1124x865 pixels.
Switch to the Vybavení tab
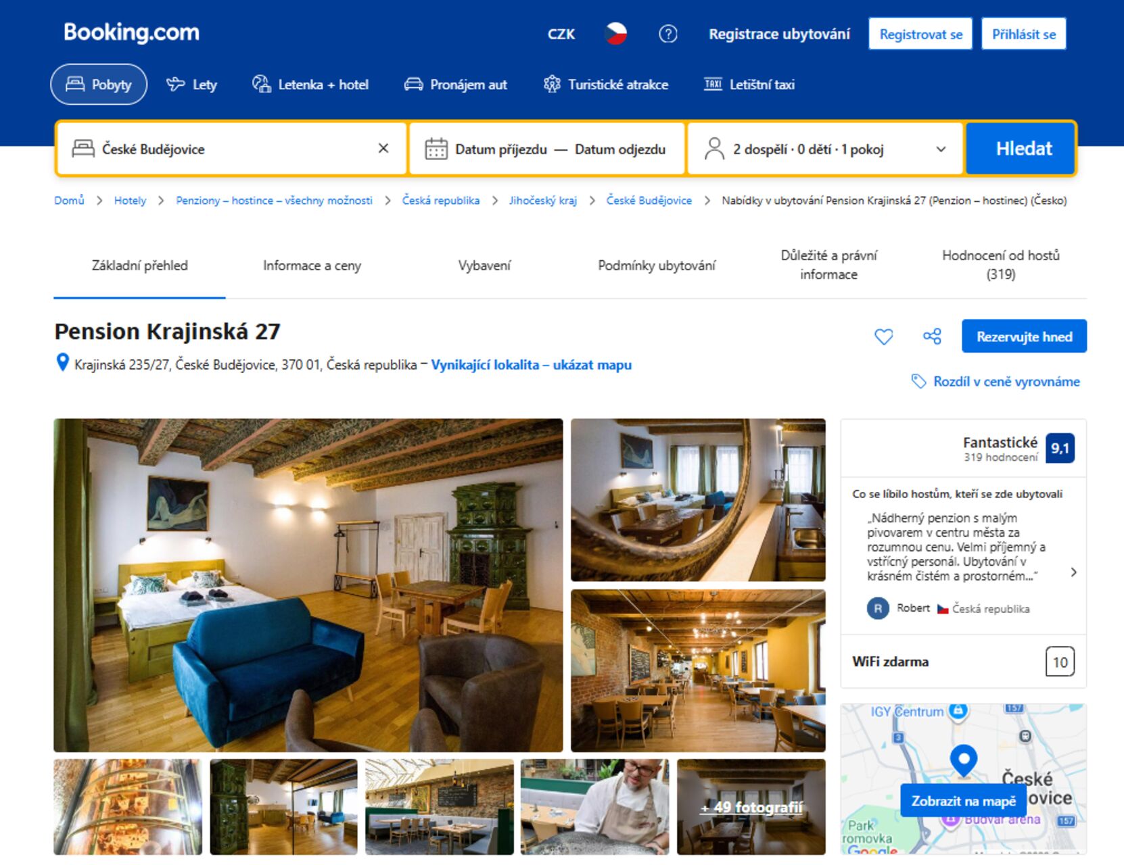[x=484, y=266]
